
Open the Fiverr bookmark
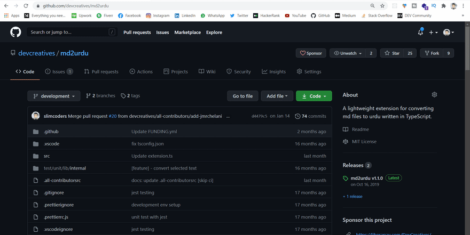click(x=105, y=15)
